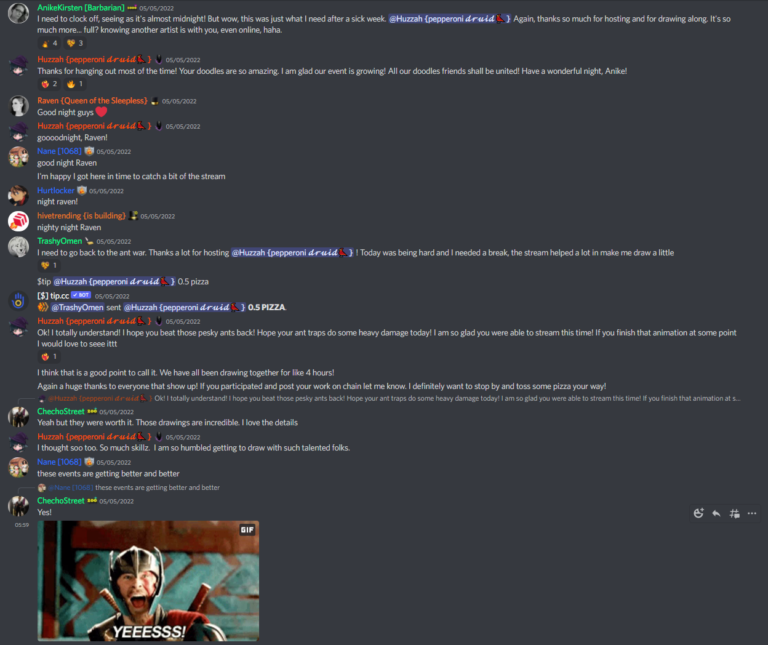The height and width of the screenshot is (645, 768).
Task: Click AnikeKirsten's profile avatar
Action: point(18,14)
